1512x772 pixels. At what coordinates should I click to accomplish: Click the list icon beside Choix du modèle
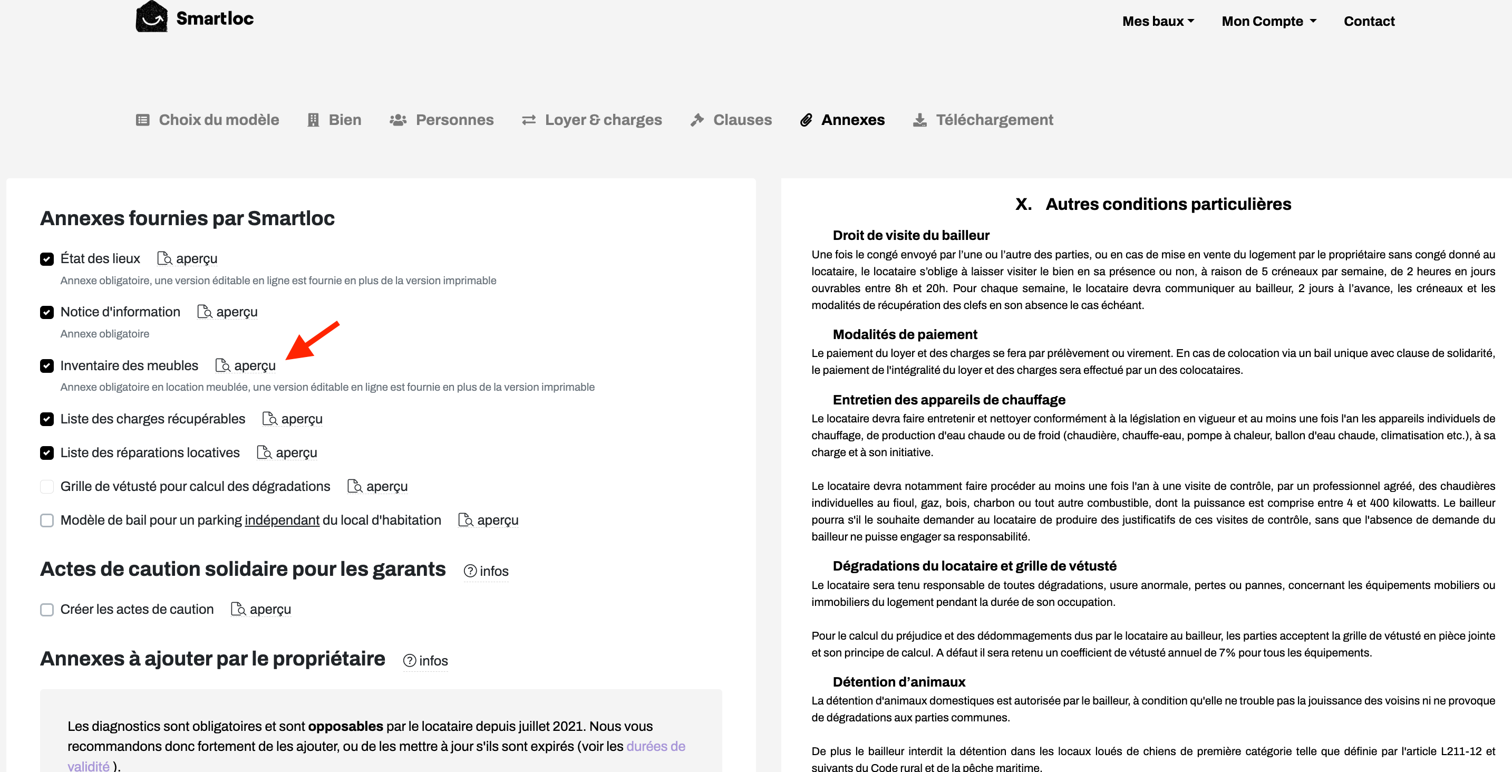143,120
